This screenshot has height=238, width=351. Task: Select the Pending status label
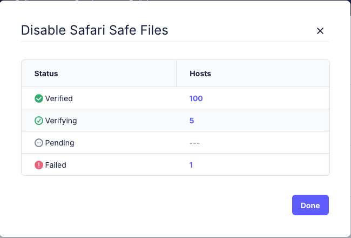pos(59,143)
